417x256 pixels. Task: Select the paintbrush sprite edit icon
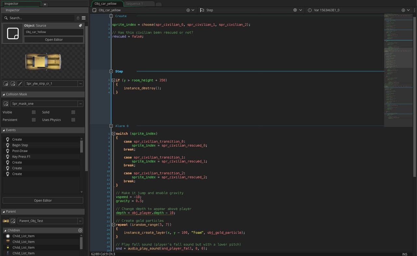pos(20,83)
